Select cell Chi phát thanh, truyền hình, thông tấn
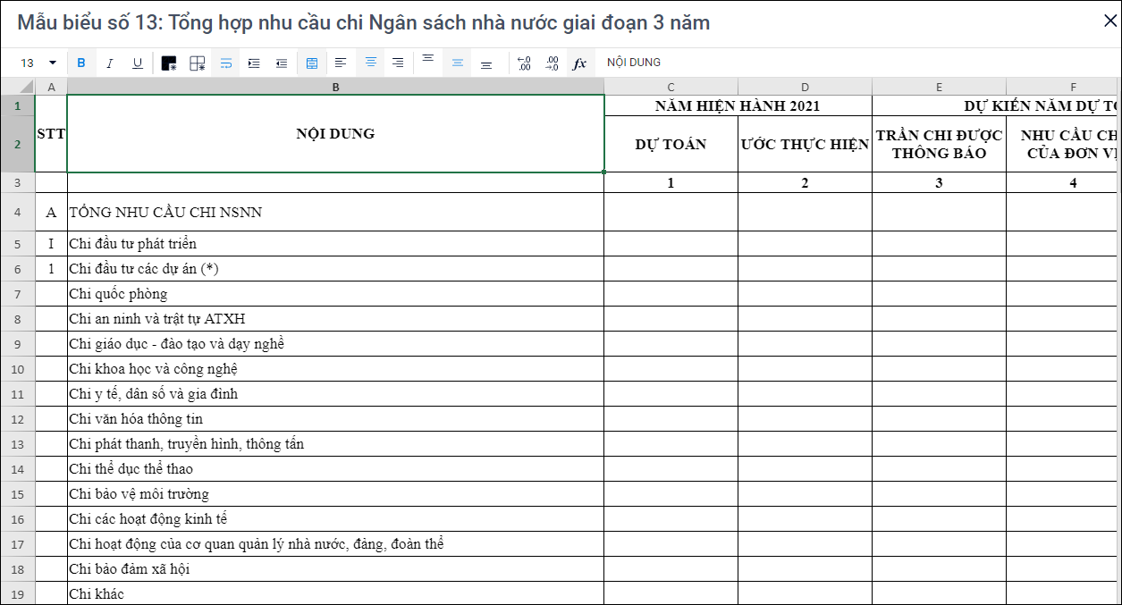This screenshot has width=1122, height=605. tap(335, 444)
